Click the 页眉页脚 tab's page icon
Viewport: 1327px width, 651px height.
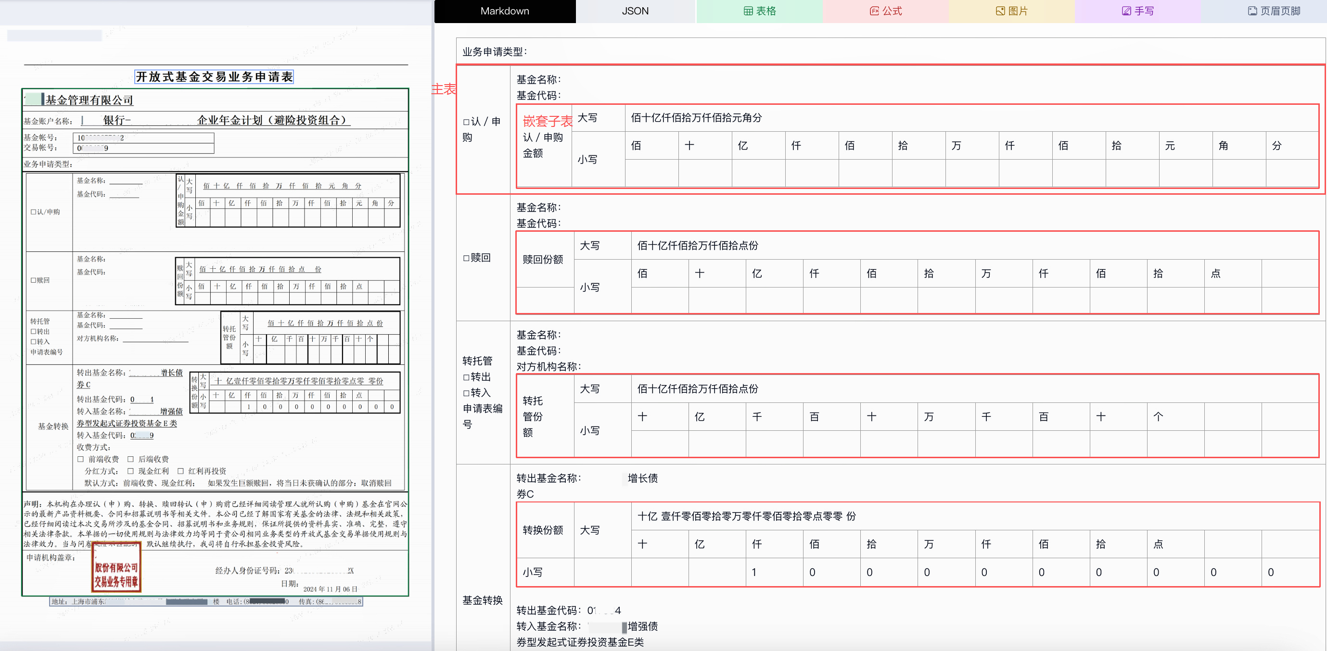point(1252,11)
